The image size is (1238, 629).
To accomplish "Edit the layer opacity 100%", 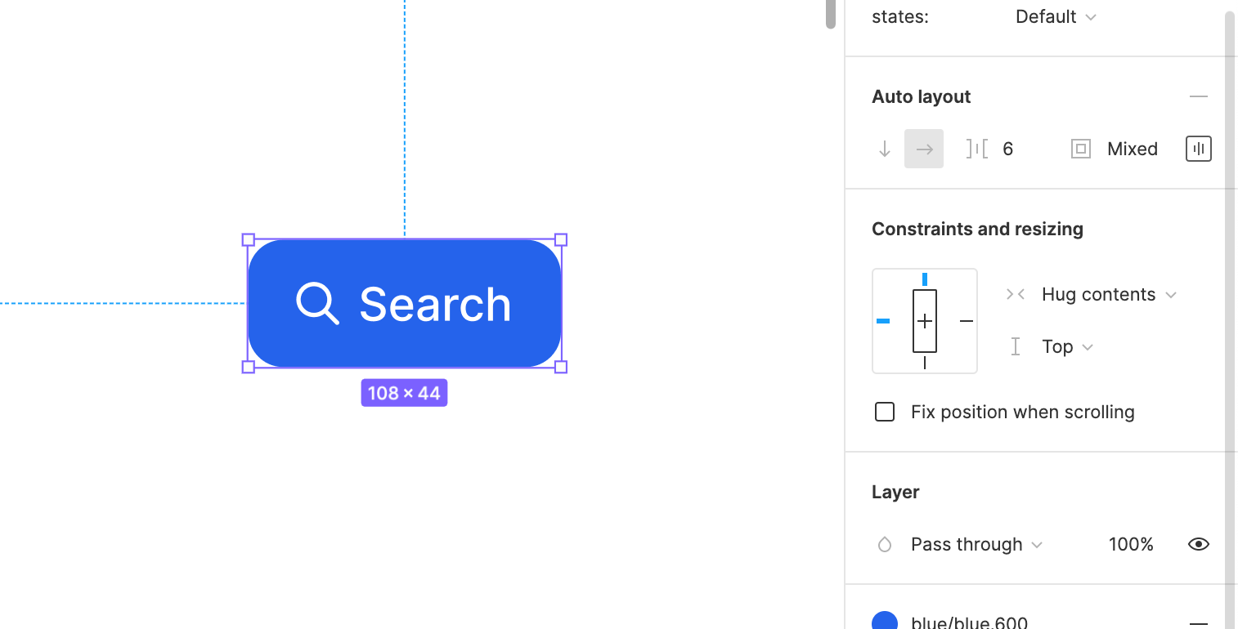I will pos(1131,544).
